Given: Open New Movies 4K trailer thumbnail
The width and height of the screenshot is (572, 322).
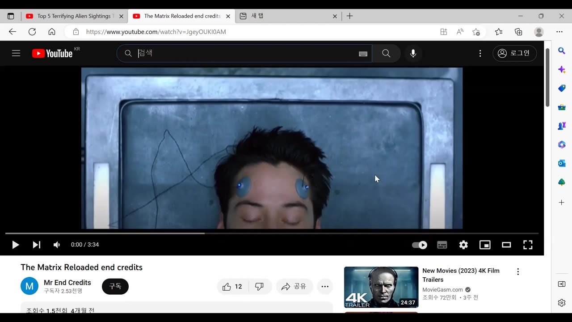Looking at the screenshot, I should [381, 287].
